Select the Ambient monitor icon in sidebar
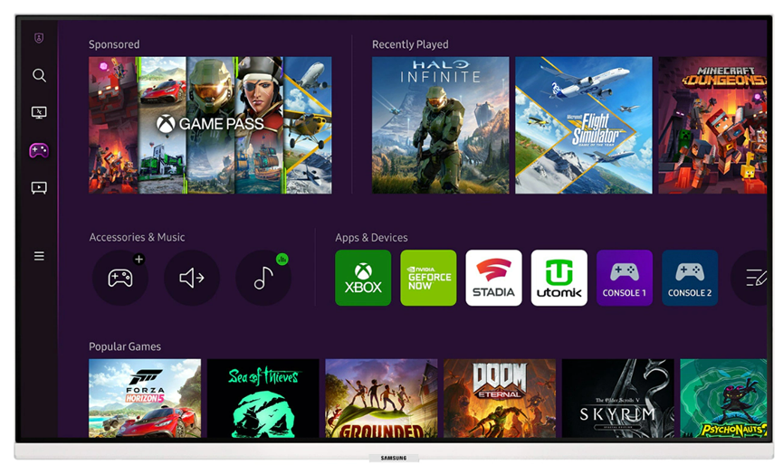Screen dimensions: 783x474 point(39,112)
